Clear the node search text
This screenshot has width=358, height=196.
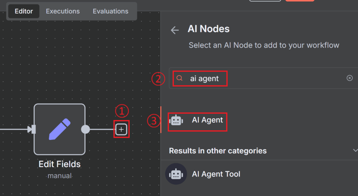[x=350, y=78]
